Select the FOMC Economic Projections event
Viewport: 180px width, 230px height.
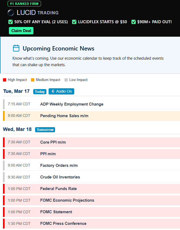[x=91, y=200]
